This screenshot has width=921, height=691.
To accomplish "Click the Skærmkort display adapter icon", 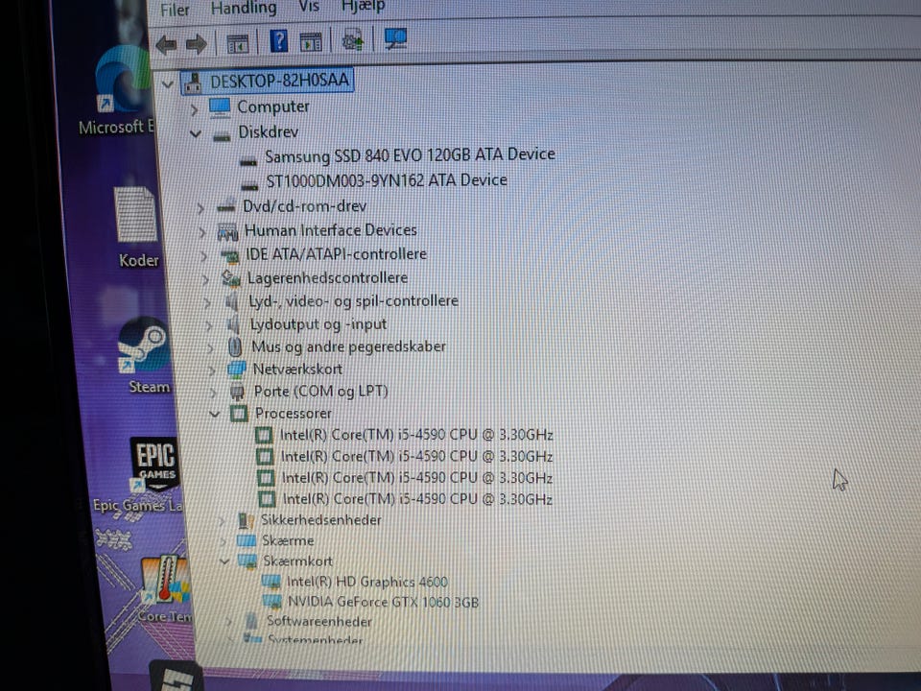I will 247,561.
